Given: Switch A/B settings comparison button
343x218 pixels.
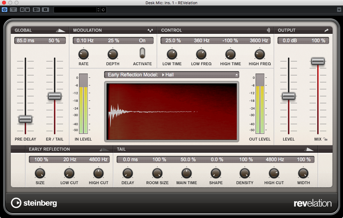Looking at the screenshot, I should (36, 9).
